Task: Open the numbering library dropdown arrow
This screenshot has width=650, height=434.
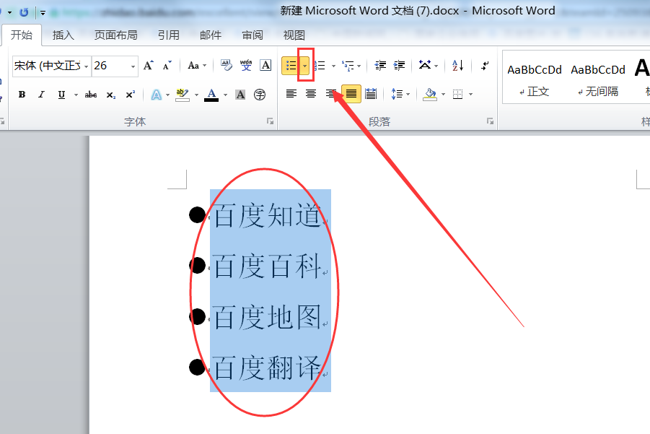Action: coord(334,66)
